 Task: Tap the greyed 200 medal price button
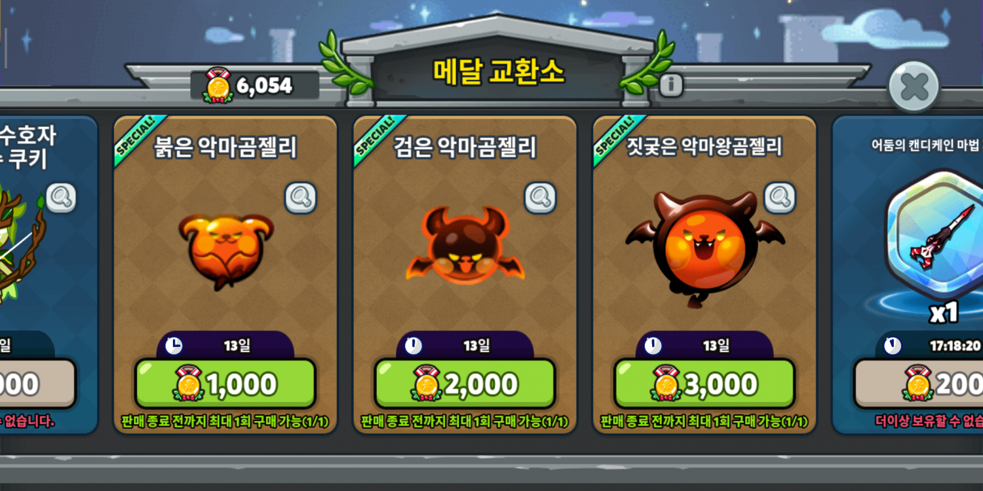(919, 384)
